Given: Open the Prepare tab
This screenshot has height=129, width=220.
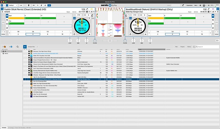Looking at the screenshot, I should (x=182, y=47).
